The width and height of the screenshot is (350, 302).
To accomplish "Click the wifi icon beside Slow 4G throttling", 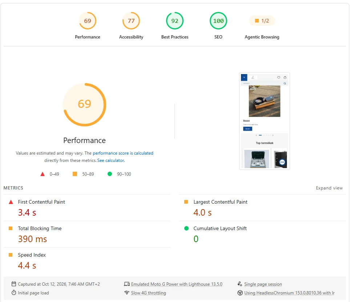I will (127, 293).
